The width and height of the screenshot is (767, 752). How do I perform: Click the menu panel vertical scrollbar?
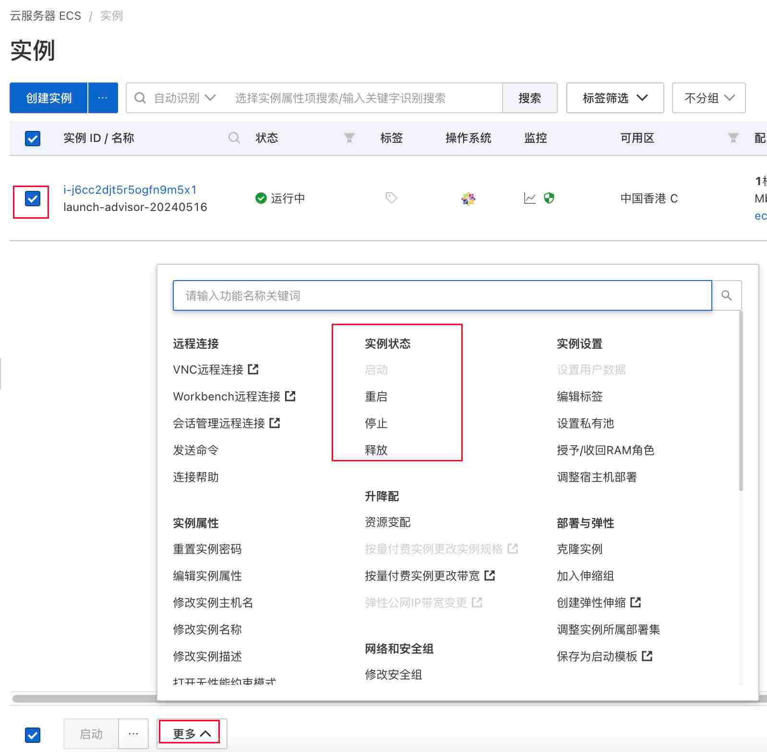click(741, 401)
